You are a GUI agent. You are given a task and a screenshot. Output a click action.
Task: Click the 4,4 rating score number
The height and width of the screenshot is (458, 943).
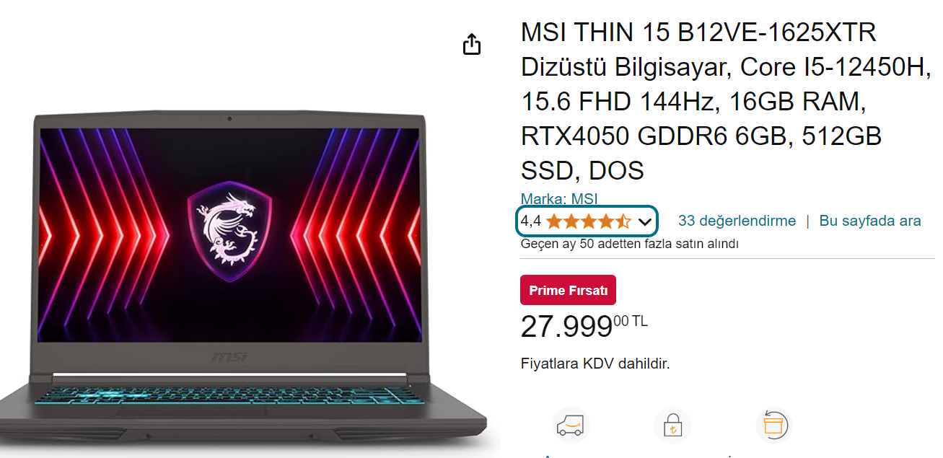tap(531, 221)
